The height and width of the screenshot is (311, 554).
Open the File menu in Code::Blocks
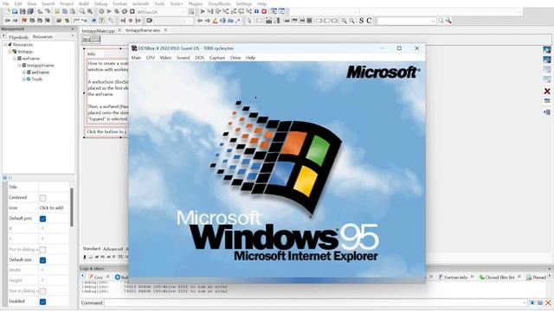click(x=6, y=3)
